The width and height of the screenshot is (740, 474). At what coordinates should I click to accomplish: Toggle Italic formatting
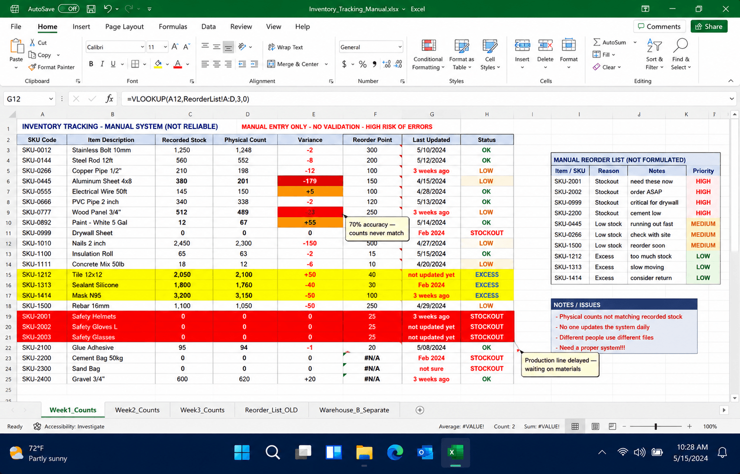(102, 64)
